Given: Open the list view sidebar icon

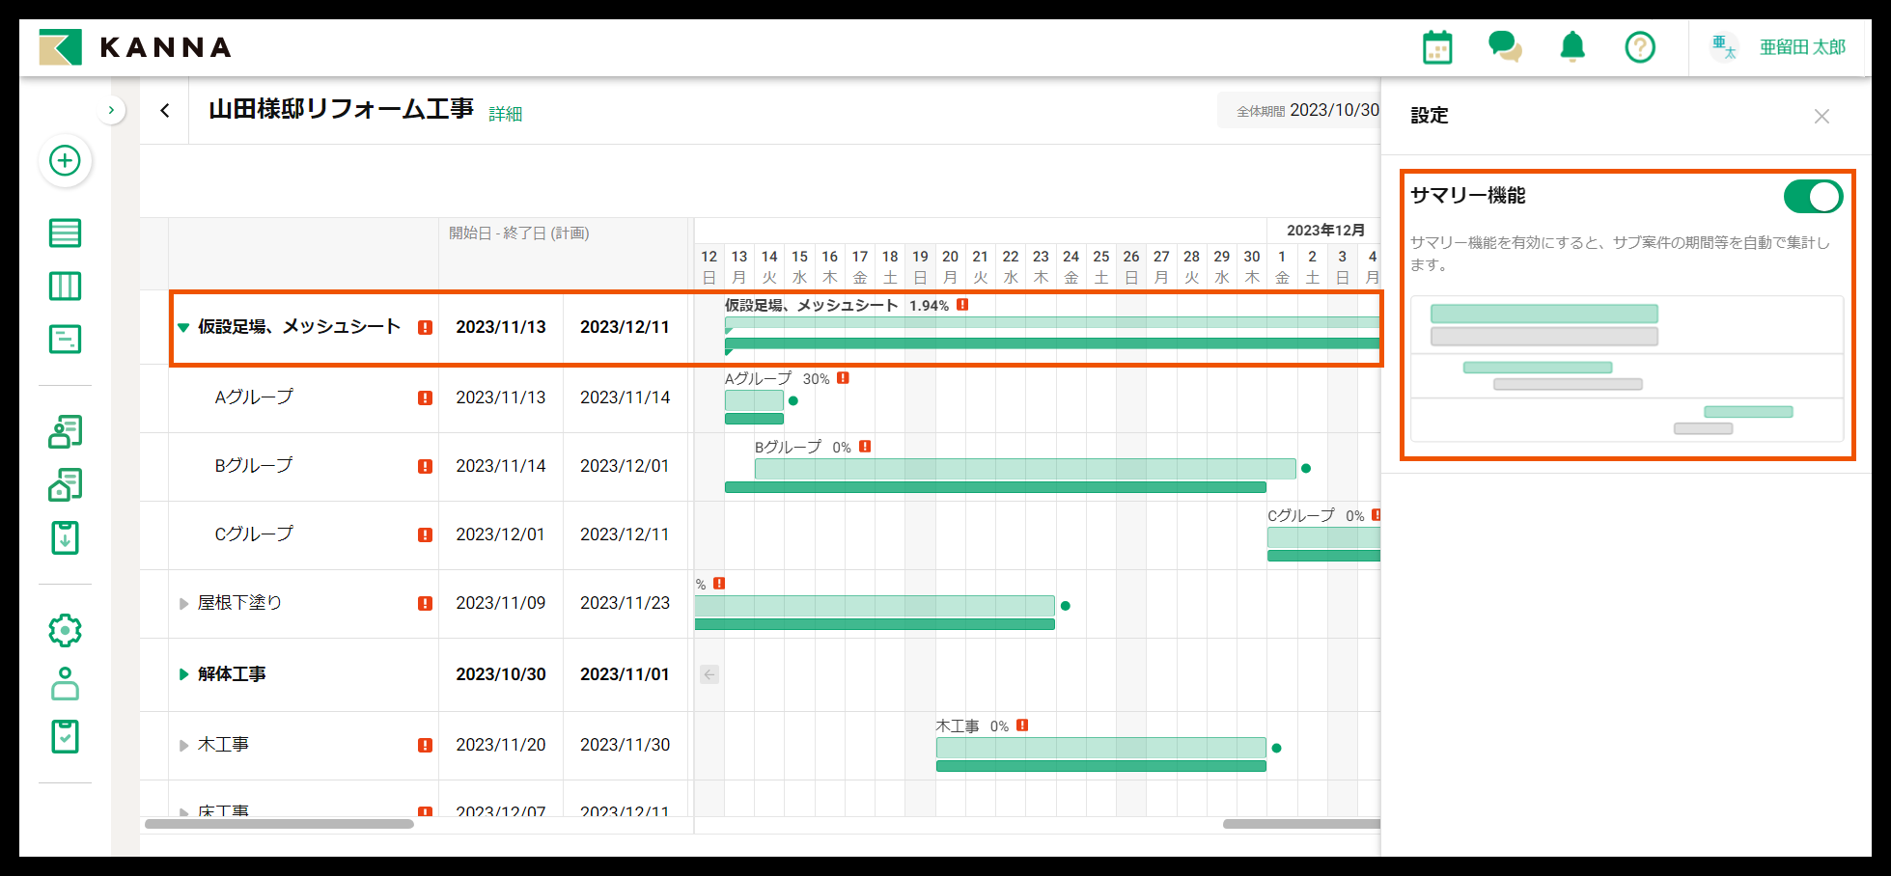Looking at the screenshot, I should pyautogui.click(x=65, y=233).
